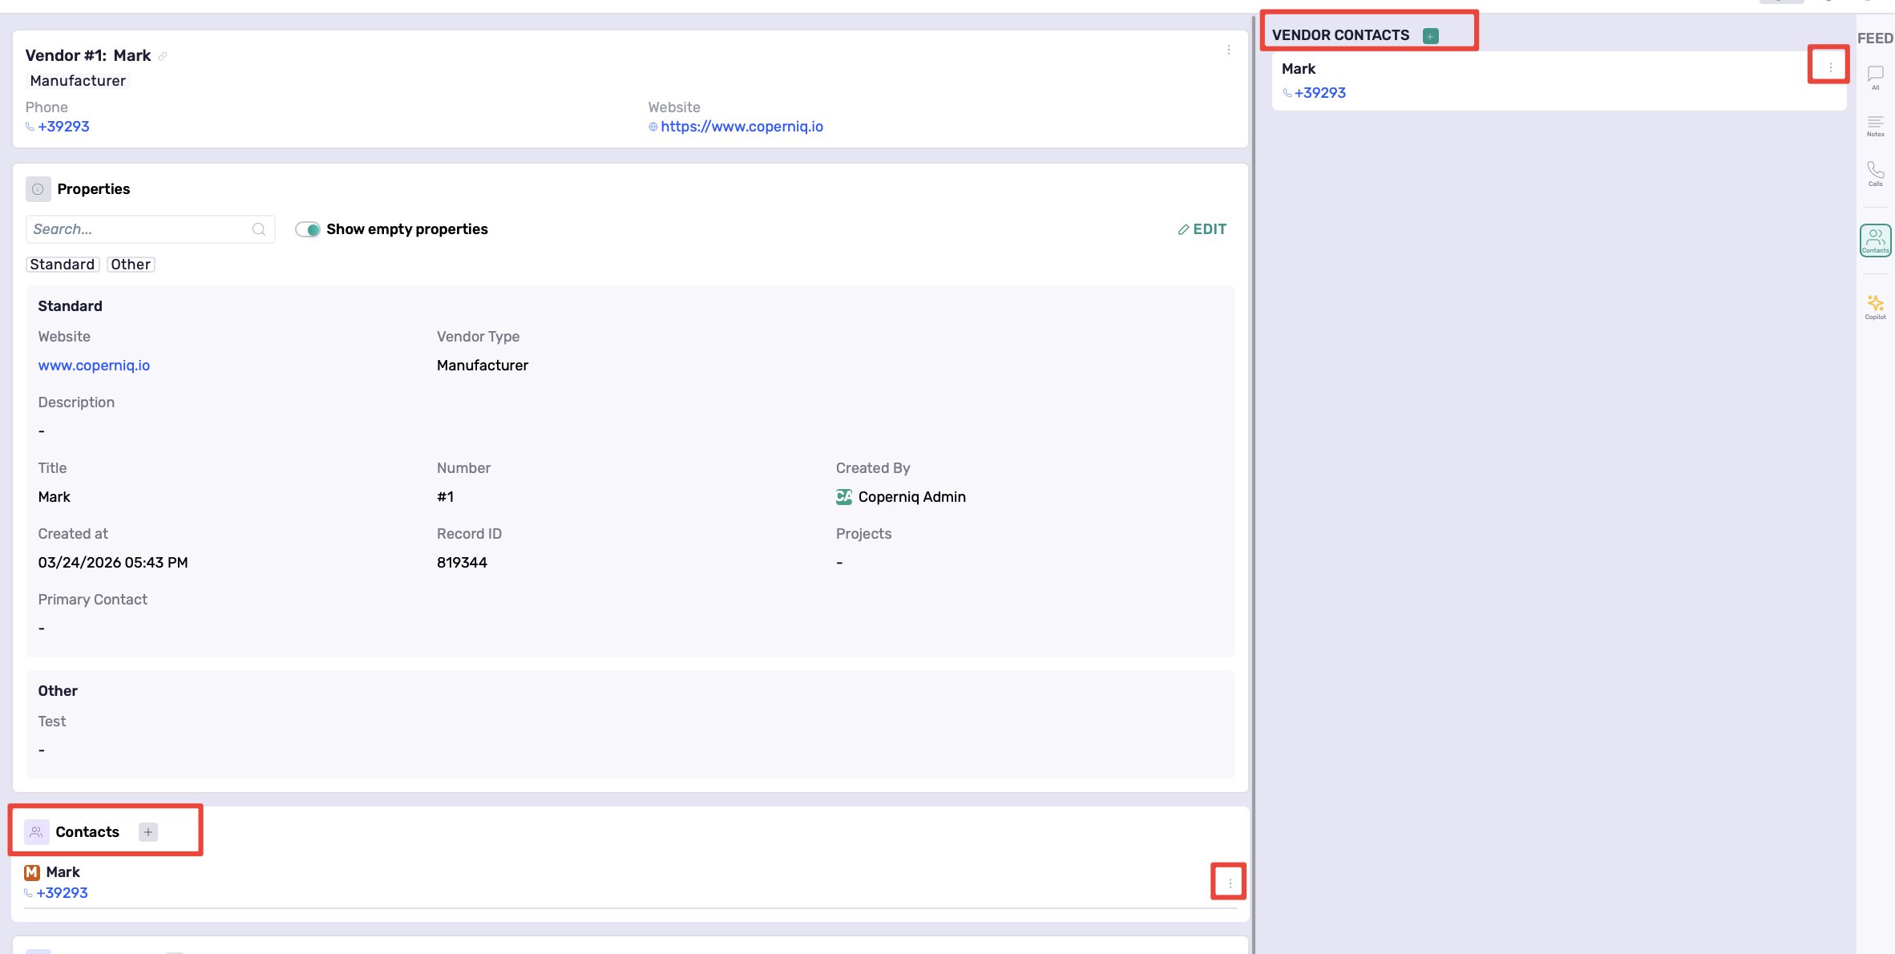Screen dimensions: 1895x954
Task: Select the Standard properties tab
Action: tap(63, 265)
